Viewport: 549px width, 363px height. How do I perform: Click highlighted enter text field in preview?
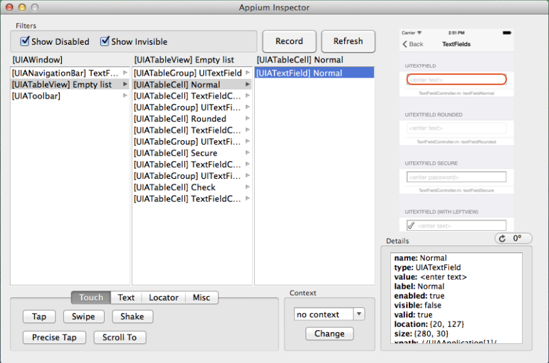click(457, 80)
